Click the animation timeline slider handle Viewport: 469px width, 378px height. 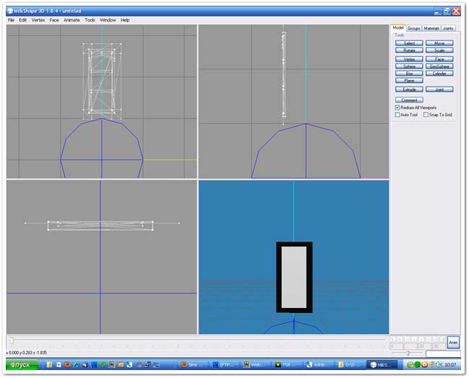click(11, 340)
